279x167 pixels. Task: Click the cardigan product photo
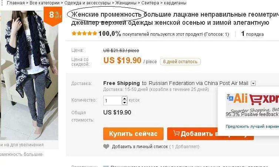click(29, 75)
